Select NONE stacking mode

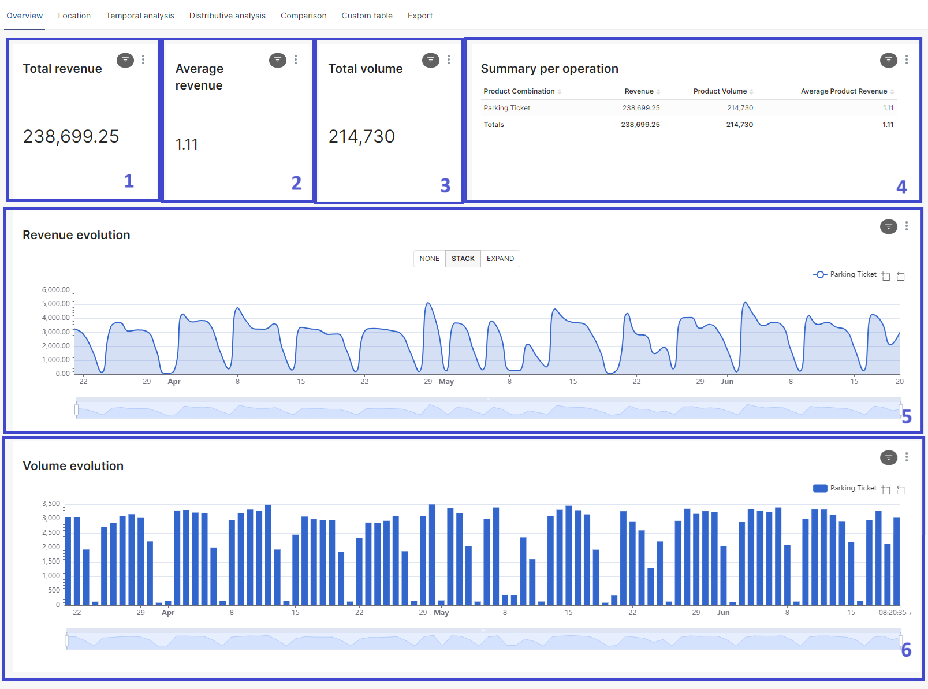(429, 259)
